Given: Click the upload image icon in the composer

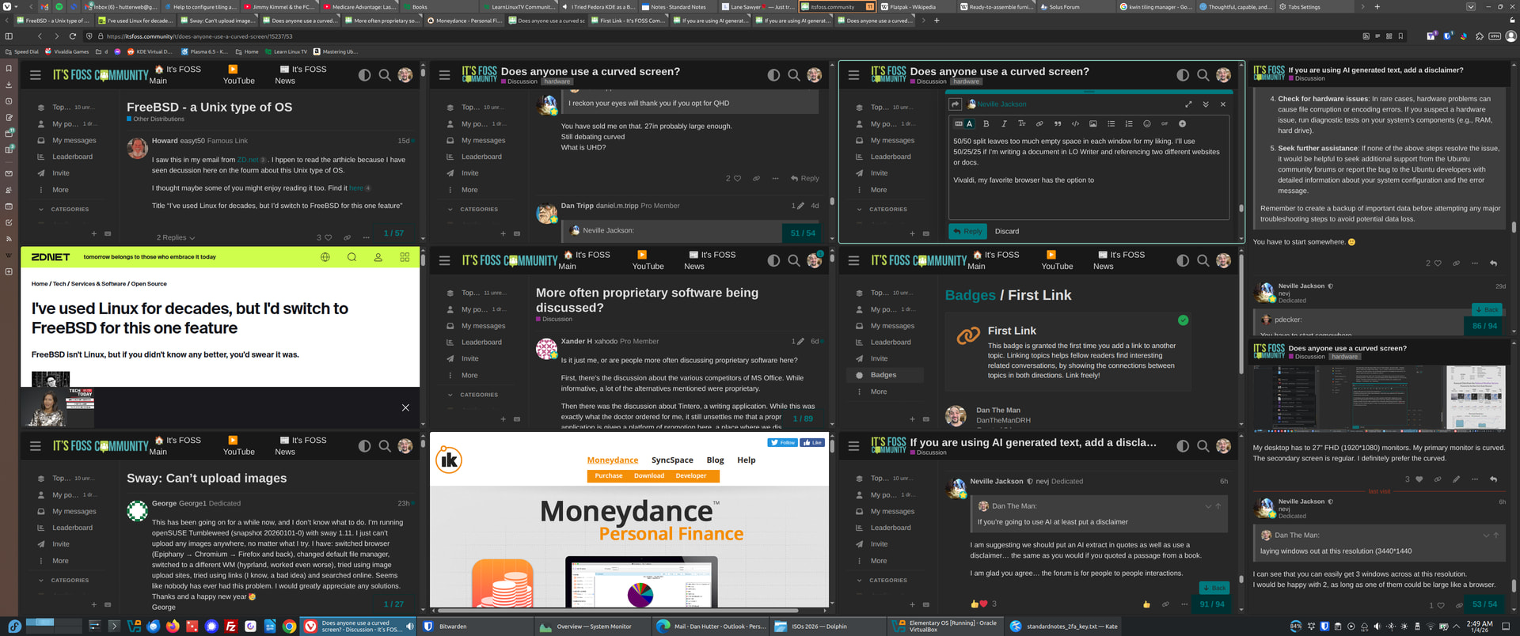Looking at the screenshot, I should (x=1093, y=124).
